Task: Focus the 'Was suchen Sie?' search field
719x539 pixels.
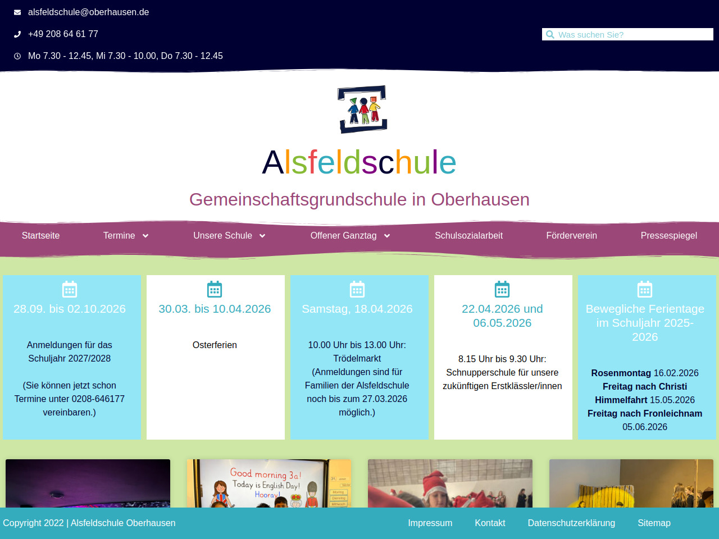Action: pos(632,35)
